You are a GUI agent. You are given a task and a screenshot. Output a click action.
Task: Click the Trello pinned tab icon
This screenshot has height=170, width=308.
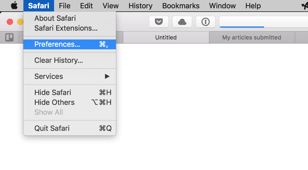(9, 37)
